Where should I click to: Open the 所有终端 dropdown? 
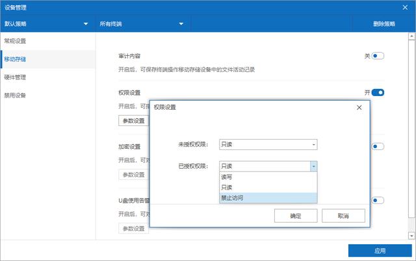tap(143, 24)
